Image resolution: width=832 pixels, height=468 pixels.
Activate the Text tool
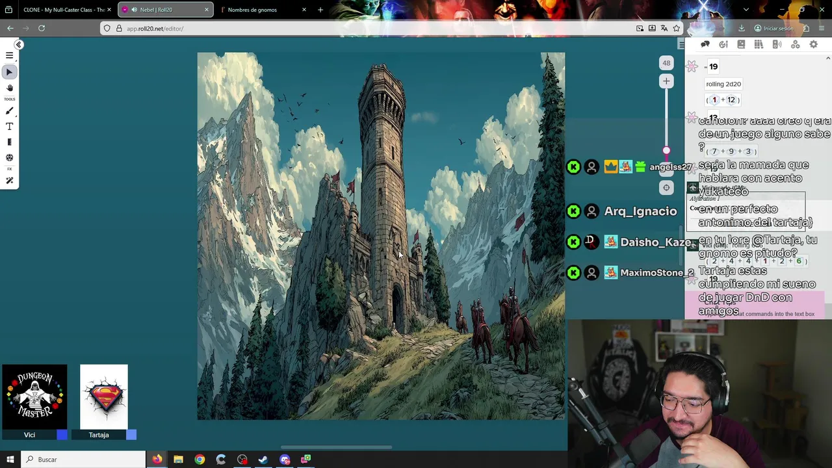(x=9, y=127)
